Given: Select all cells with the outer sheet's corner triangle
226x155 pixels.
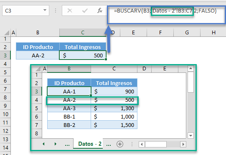Looking at the screenshot, I should click(x=7, y=33).
